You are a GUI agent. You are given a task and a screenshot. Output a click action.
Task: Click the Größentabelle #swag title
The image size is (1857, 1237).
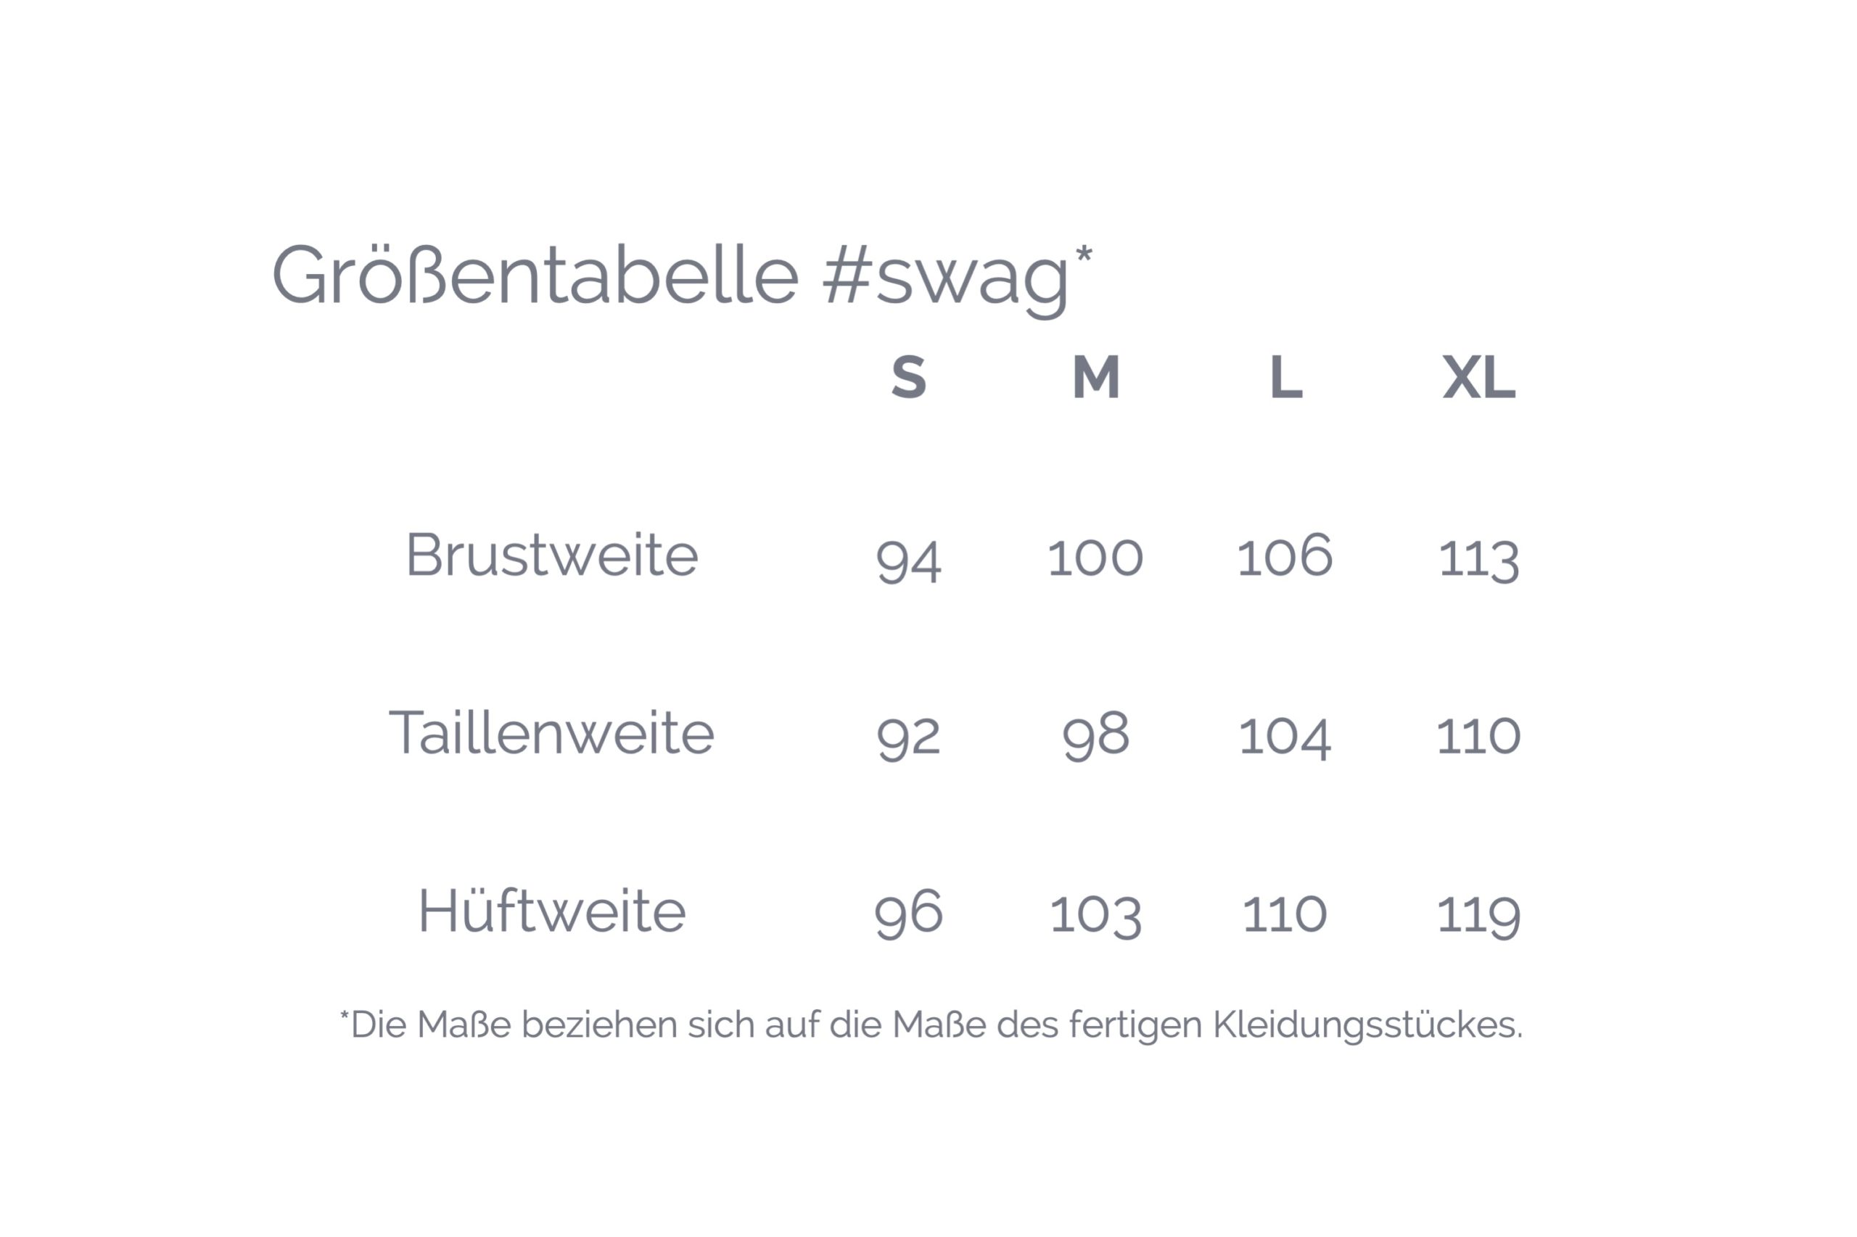coord(682,276)
